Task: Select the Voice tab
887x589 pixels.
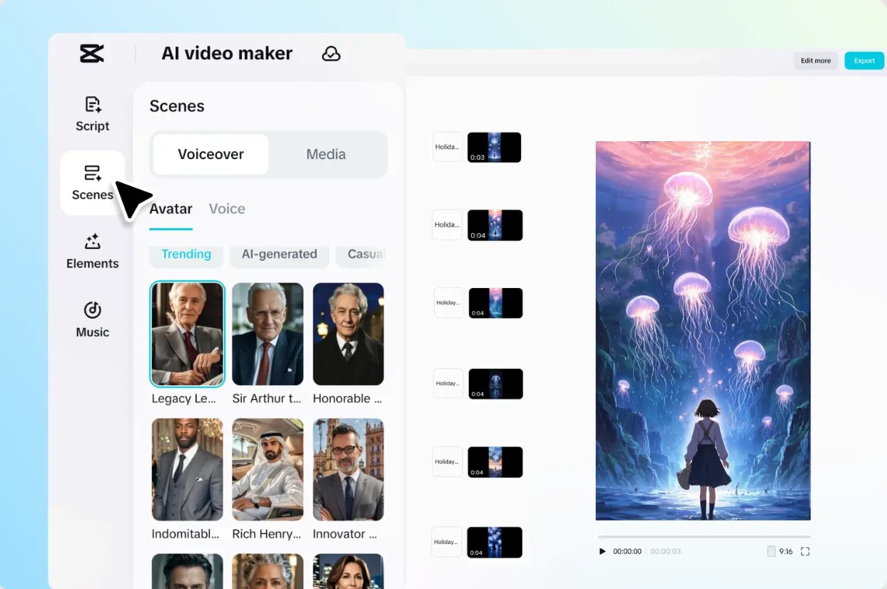Action: [x=227, y=209]
